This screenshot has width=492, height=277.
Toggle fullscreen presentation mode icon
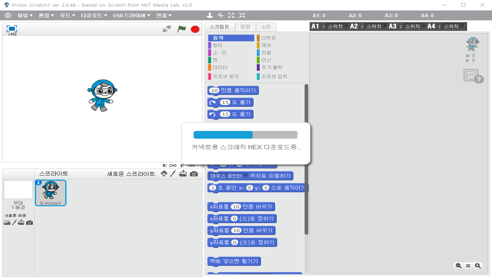click(x=12, y=29)
